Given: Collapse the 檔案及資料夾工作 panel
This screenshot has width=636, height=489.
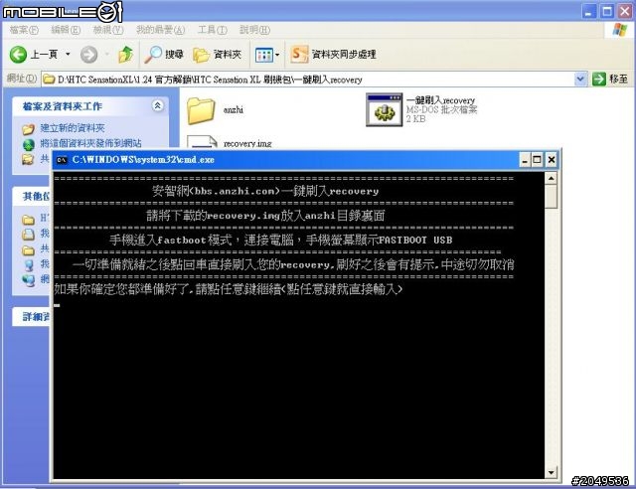Looking at the screenshot, I should coord(157,106).
